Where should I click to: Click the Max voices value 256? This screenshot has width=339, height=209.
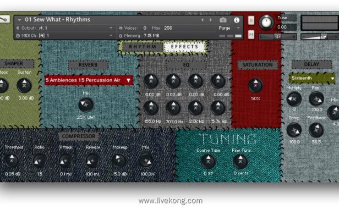[x=168, y=28]
